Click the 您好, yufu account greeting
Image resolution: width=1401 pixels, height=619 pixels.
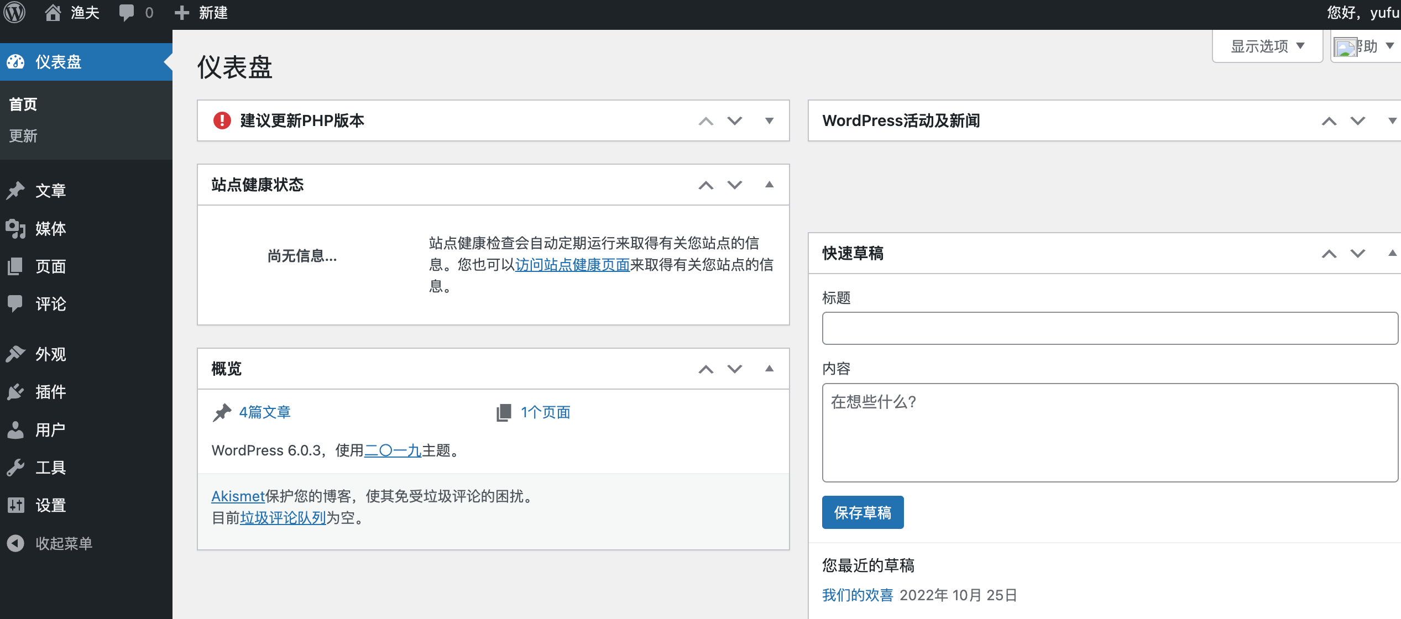[1363, 13]
